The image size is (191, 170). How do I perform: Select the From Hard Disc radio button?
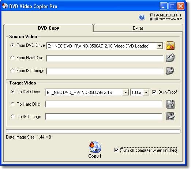[x=12, y=58]
